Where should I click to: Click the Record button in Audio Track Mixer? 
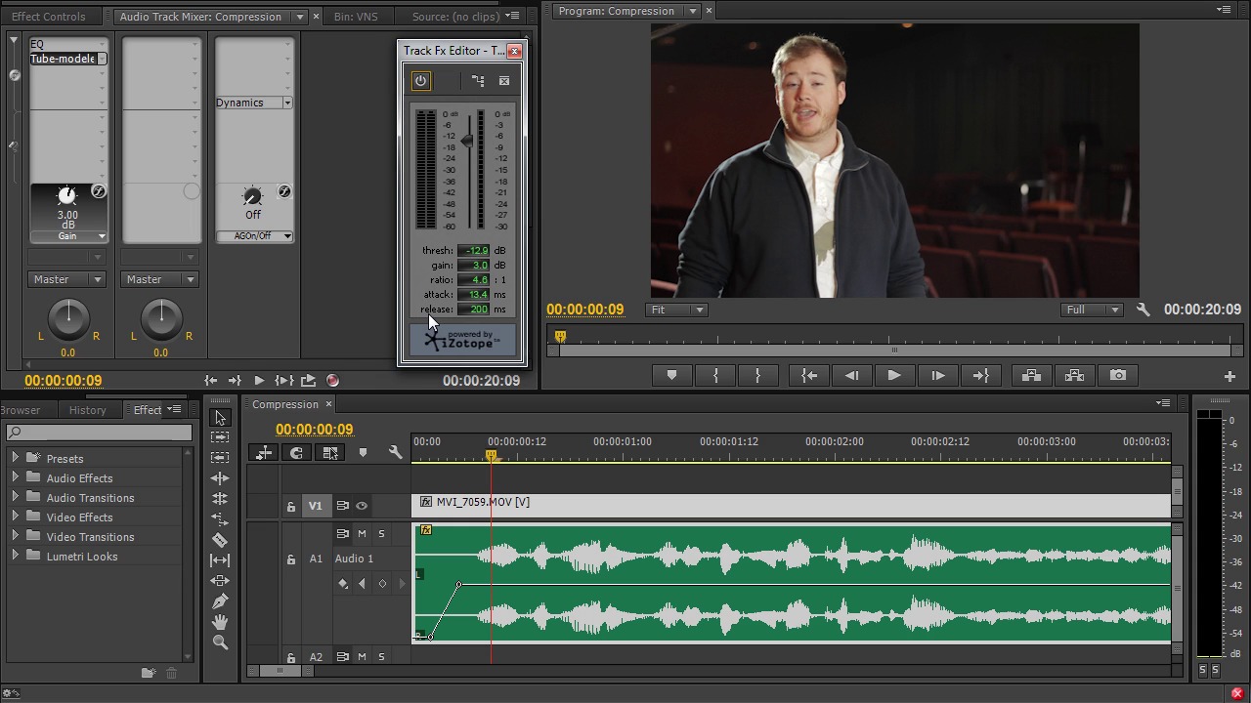pos(332,381)
